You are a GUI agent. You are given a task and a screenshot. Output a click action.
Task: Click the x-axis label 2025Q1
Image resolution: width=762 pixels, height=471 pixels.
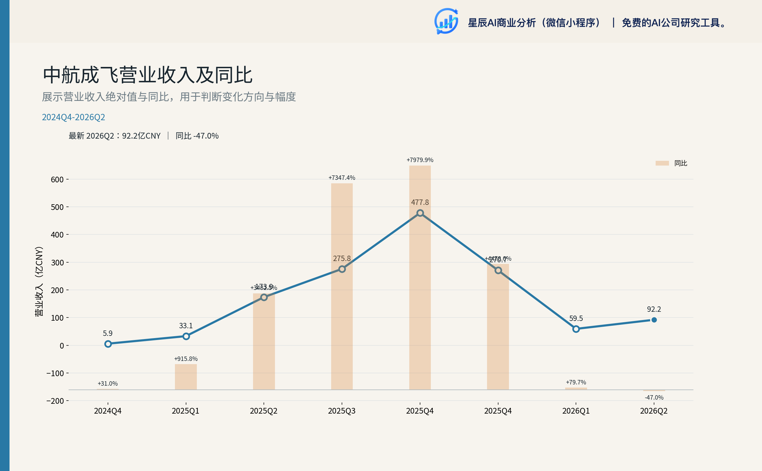185,411
